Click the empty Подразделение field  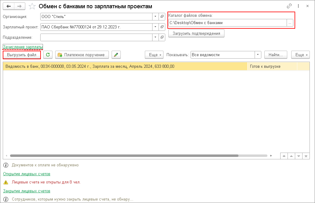[96, 38]
